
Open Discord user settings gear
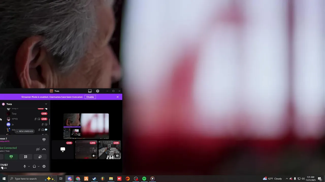(44, 166)
